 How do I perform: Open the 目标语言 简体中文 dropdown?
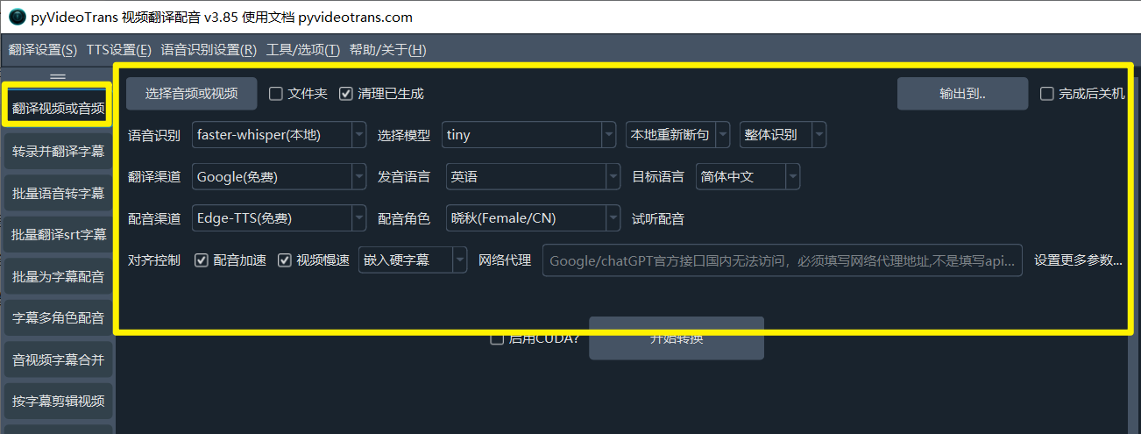[x=748, y=176]
